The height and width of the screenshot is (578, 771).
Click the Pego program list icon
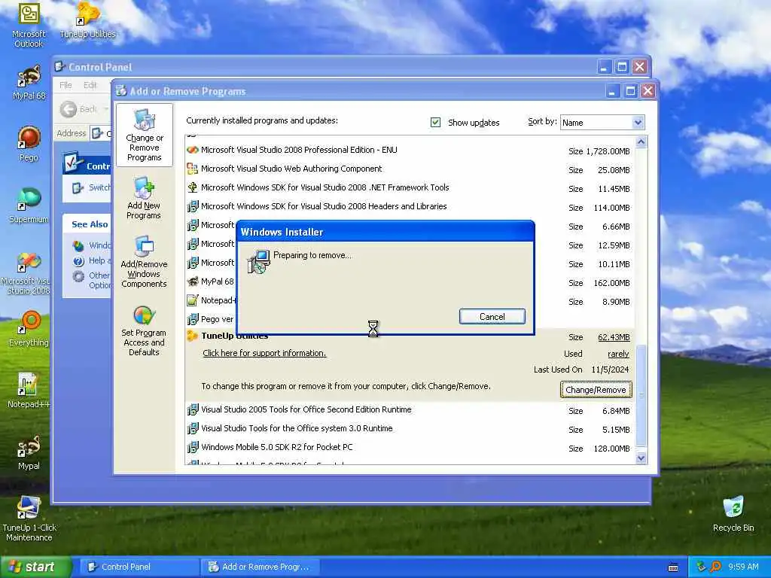pos(193,319)
